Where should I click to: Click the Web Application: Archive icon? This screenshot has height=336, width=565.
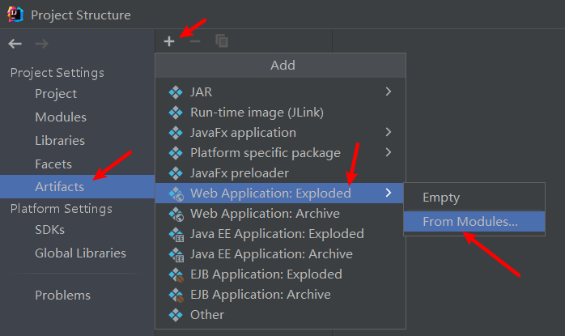pyautogui.click(x=176, y=214)
